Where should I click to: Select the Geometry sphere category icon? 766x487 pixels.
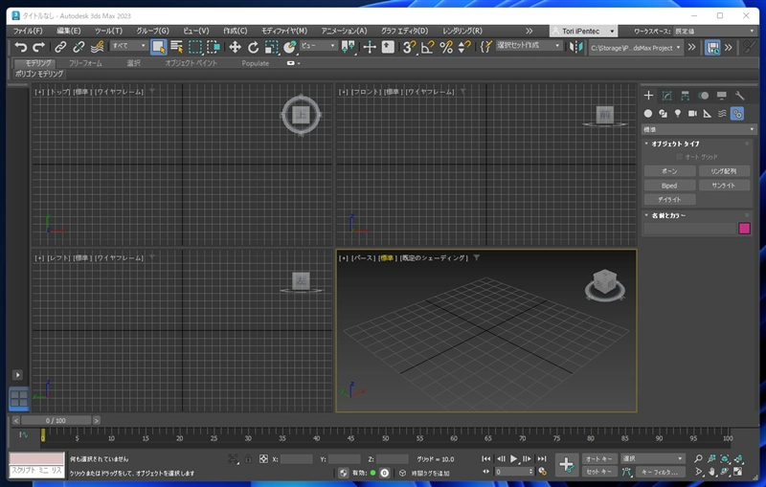pos(648,114)
